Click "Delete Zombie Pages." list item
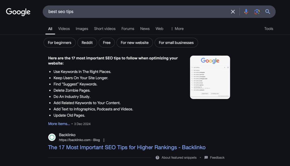The height and width of the screenshot is (166, 290). [x=72, y=91]
